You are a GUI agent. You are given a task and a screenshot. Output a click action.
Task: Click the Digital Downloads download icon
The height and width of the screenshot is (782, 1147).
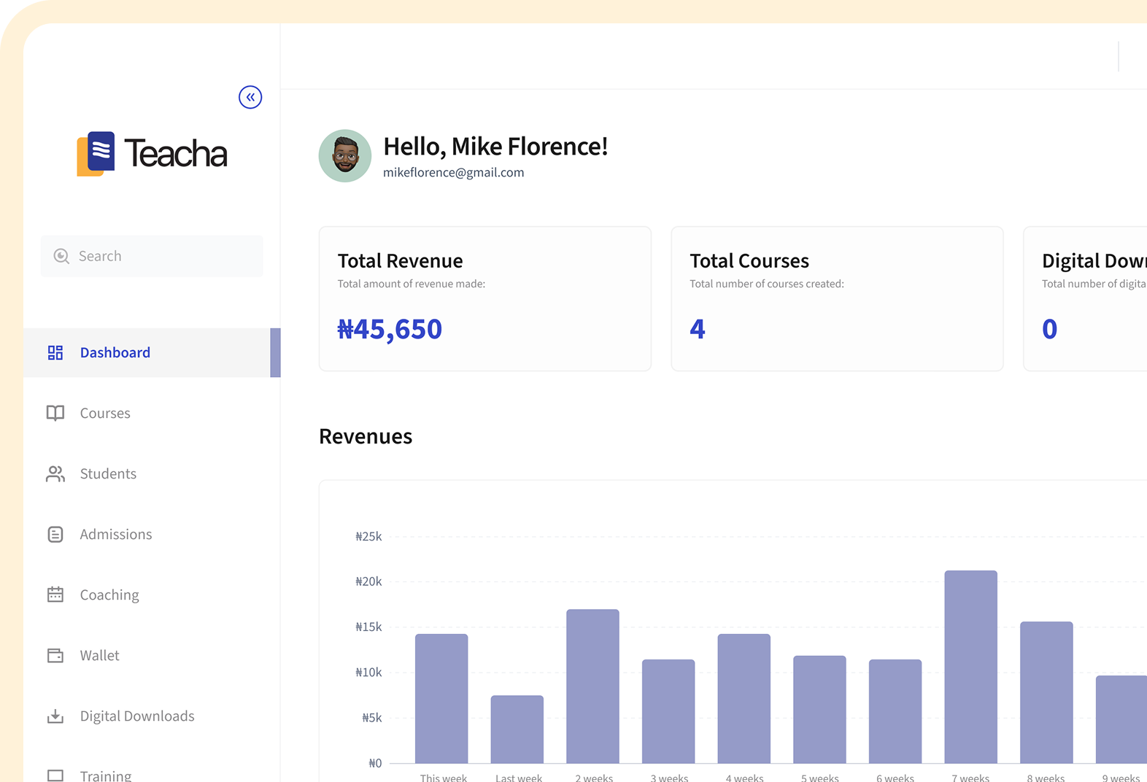(x=55, y=716)
